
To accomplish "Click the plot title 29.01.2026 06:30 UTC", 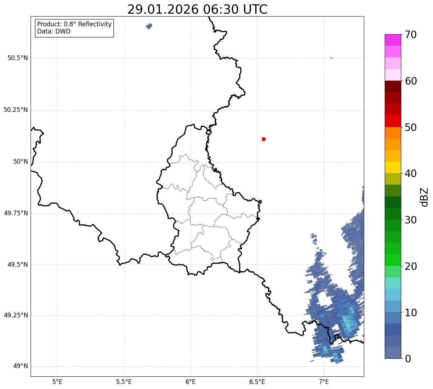I will [197, 9].
